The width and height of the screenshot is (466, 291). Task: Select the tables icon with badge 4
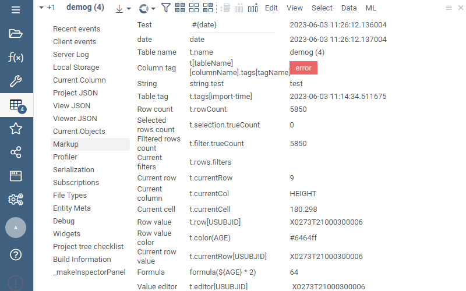[16, 105]
